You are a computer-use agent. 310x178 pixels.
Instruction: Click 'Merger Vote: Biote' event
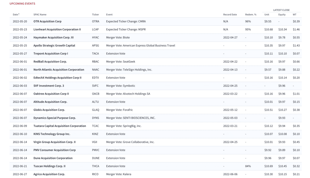point(118,37)
